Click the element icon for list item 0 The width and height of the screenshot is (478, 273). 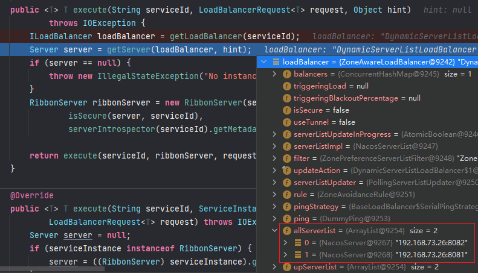click(297, 243)
